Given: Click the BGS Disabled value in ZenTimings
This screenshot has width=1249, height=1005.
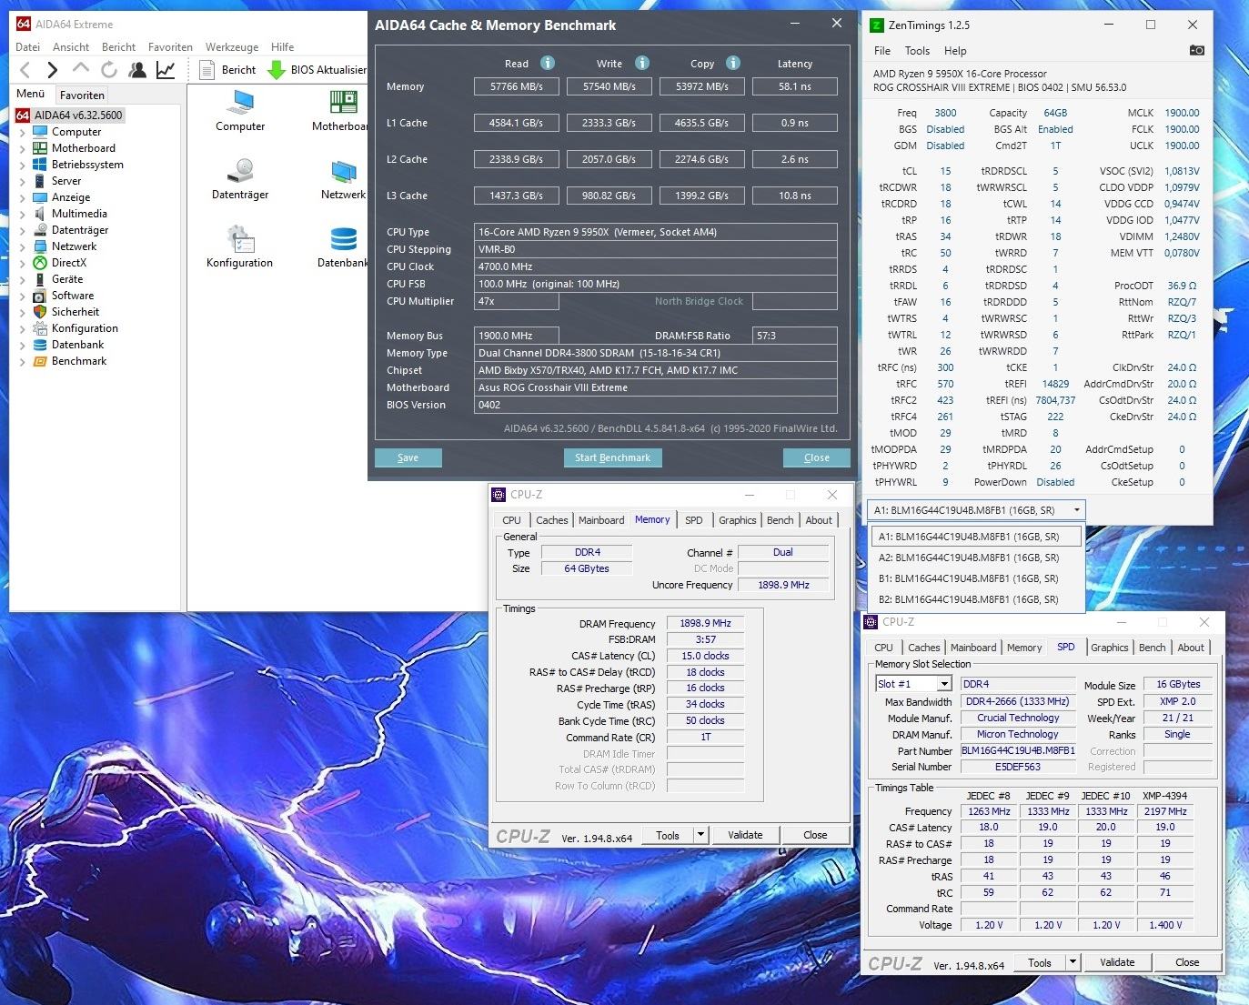Looking at the screenshot, I should [x=945, y=129].
